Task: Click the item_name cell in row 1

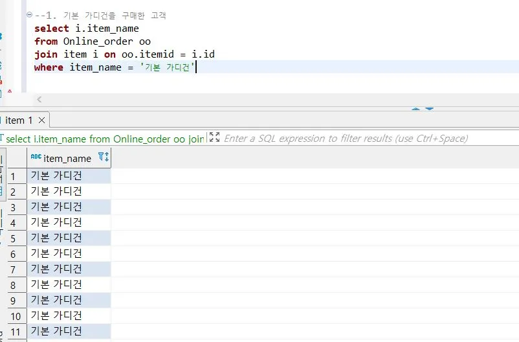Action: point(69,176)
